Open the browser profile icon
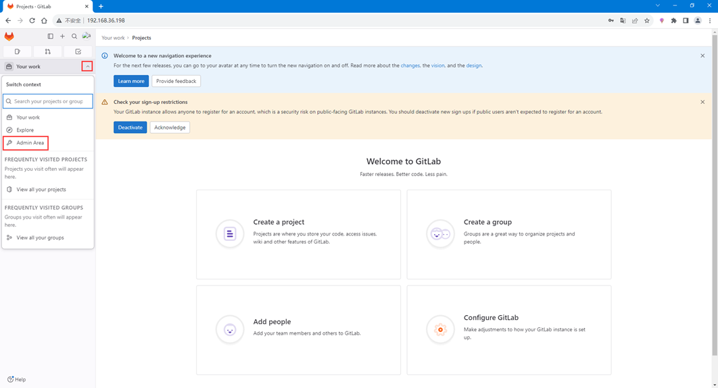This screenshot has height=388, width=718. click(698, 20)
